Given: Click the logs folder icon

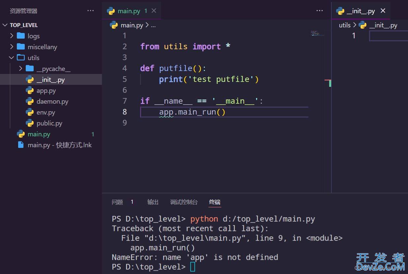Looking at the screenshot, I should 21,36.
